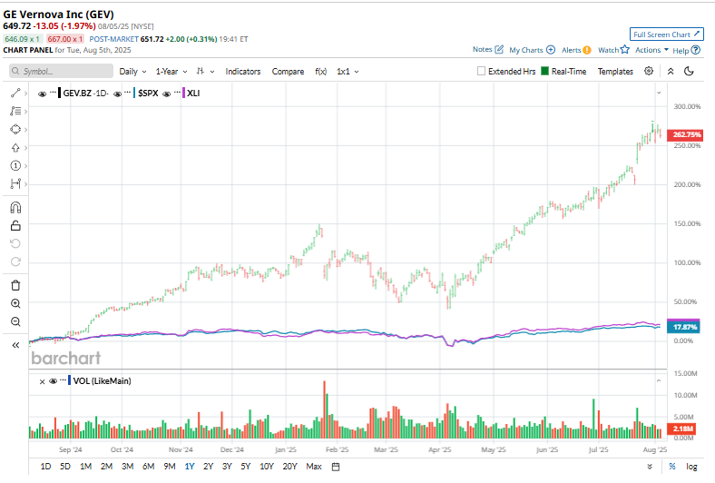Hide the $SPX comparison eye icon

pyautogui.click(x=117, y=94)
